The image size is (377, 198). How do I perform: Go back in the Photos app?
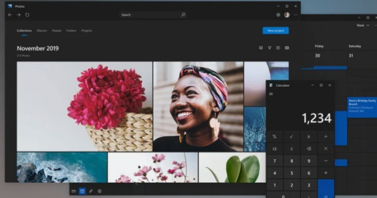pyautogui.click(x=10, y=15)
